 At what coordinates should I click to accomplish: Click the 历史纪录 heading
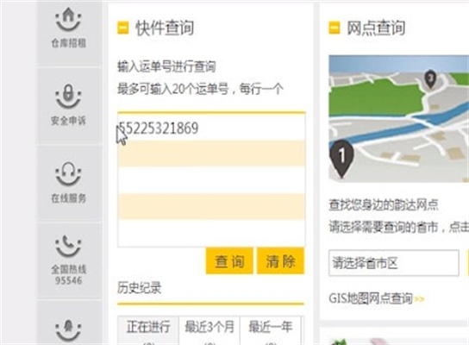click(139, 288)
